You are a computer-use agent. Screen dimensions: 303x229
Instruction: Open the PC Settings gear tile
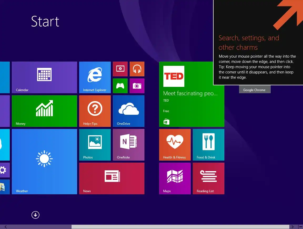5,170
